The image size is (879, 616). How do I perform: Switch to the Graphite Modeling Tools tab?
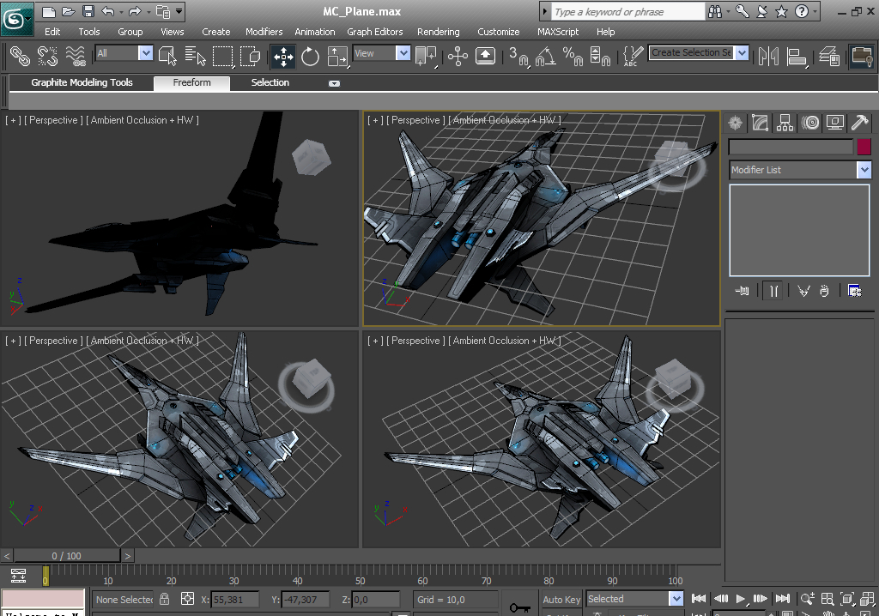tap(82, 82)
